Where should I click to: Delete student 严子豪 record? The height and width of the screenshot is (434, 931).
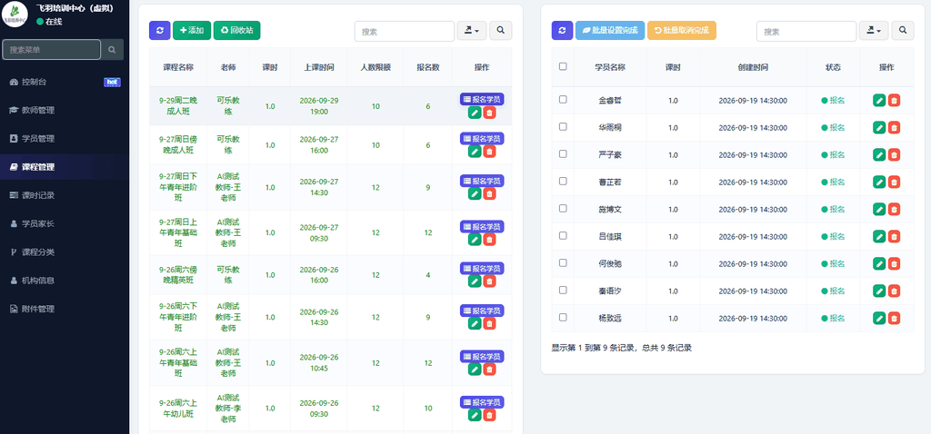pyautogui.click(x=895, y=154)
